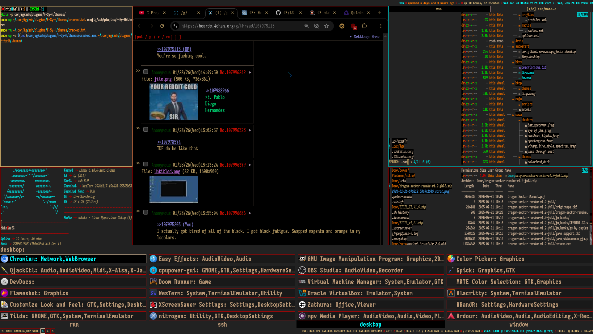
Task: Expand the post menu arrow for No.107996379
Action: click(x=250, y=165)
